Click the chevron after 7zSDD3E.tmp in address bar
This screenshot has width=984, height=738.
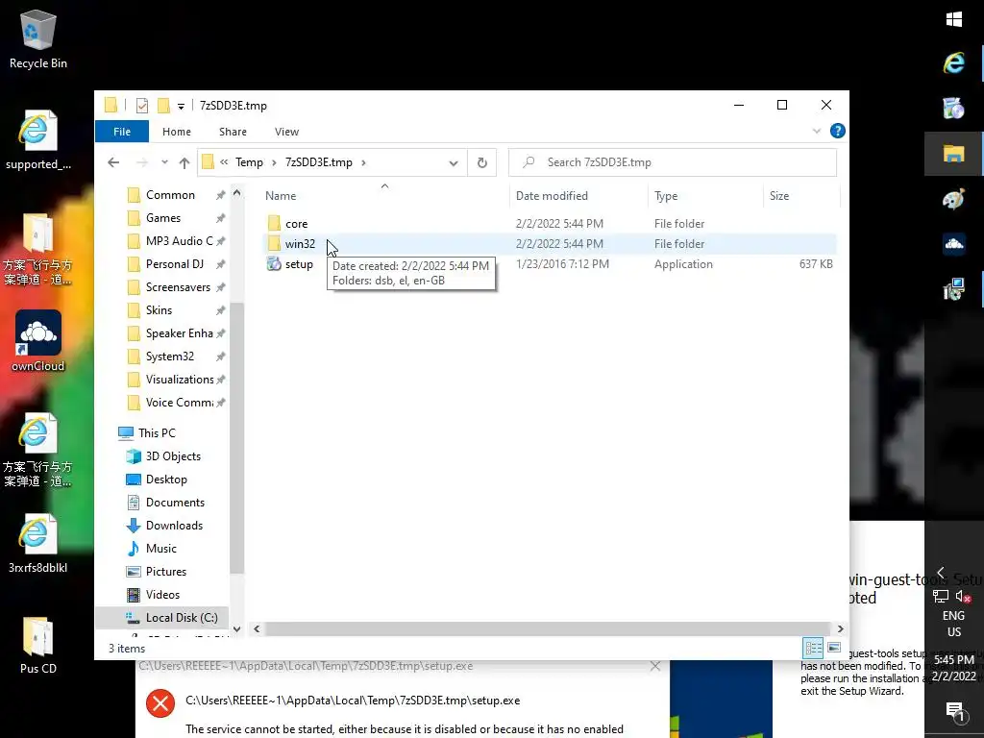pos(363,162)
